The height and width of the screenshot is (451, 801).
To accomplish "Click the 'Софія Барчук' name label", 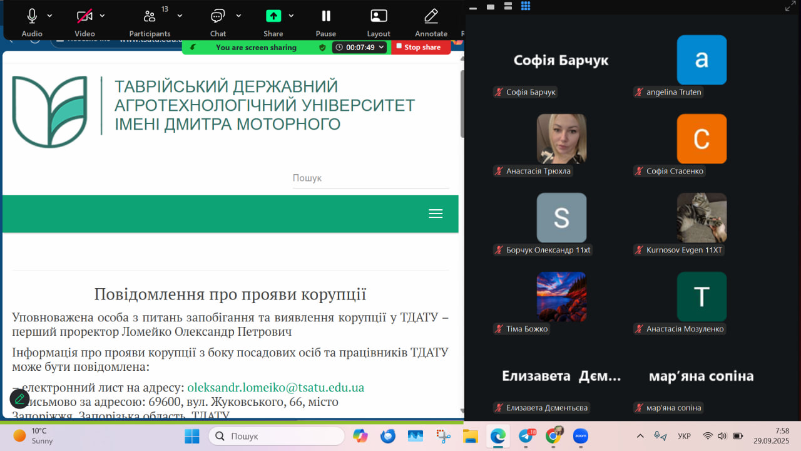I will pyautogui.click(x=531, y=92).
